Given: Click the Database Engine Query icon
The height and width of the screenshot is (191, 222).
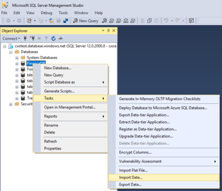Looking at the screenshot, I should 104,21.
